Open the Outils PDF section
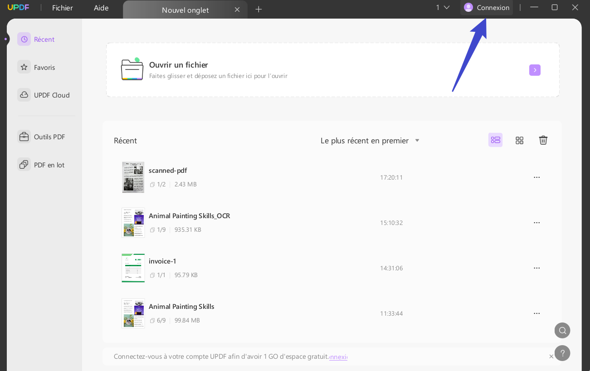The width and height of the screenshot is (590, 371). click(x=42, y=137)
